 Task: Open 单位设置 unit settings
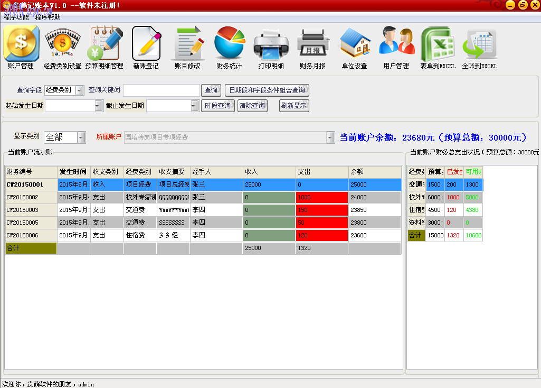tap(354, 48)
